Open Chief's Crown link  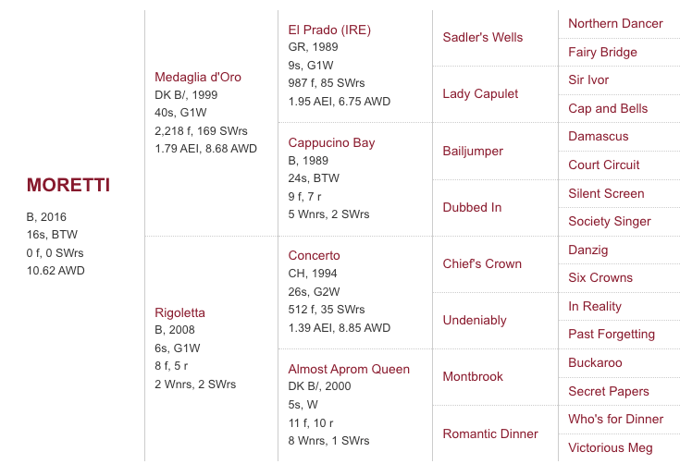pyautogui.click(x=482, y=263)
